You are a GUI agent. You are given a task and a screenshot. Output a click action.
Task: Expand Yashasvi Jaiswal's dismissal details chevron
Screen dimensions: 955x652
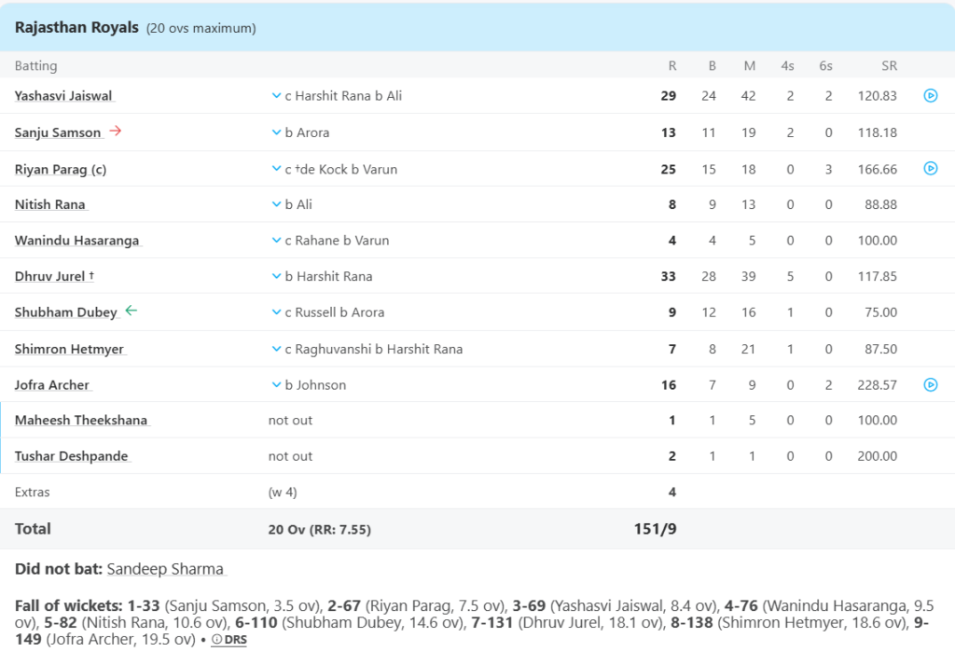pos(276,95)
